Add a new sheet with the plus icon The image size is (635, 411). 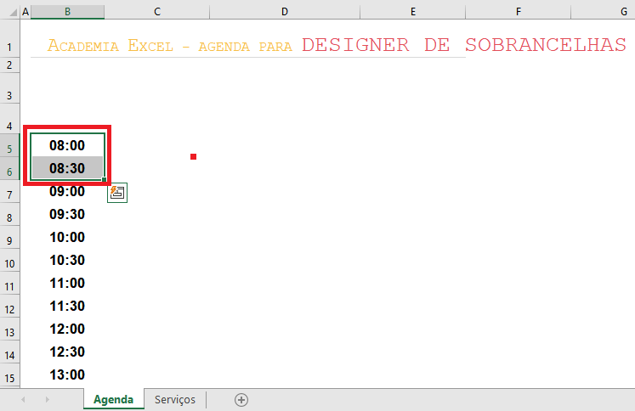coord(241,400)
